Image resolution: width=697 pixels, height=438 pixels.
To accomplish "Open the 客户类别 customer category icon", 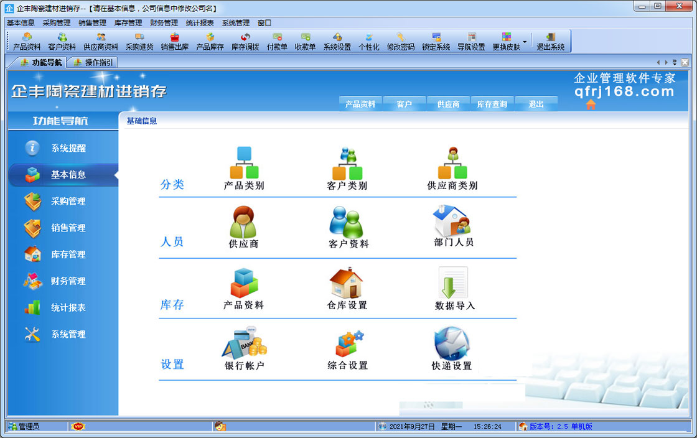I will 347,164.
